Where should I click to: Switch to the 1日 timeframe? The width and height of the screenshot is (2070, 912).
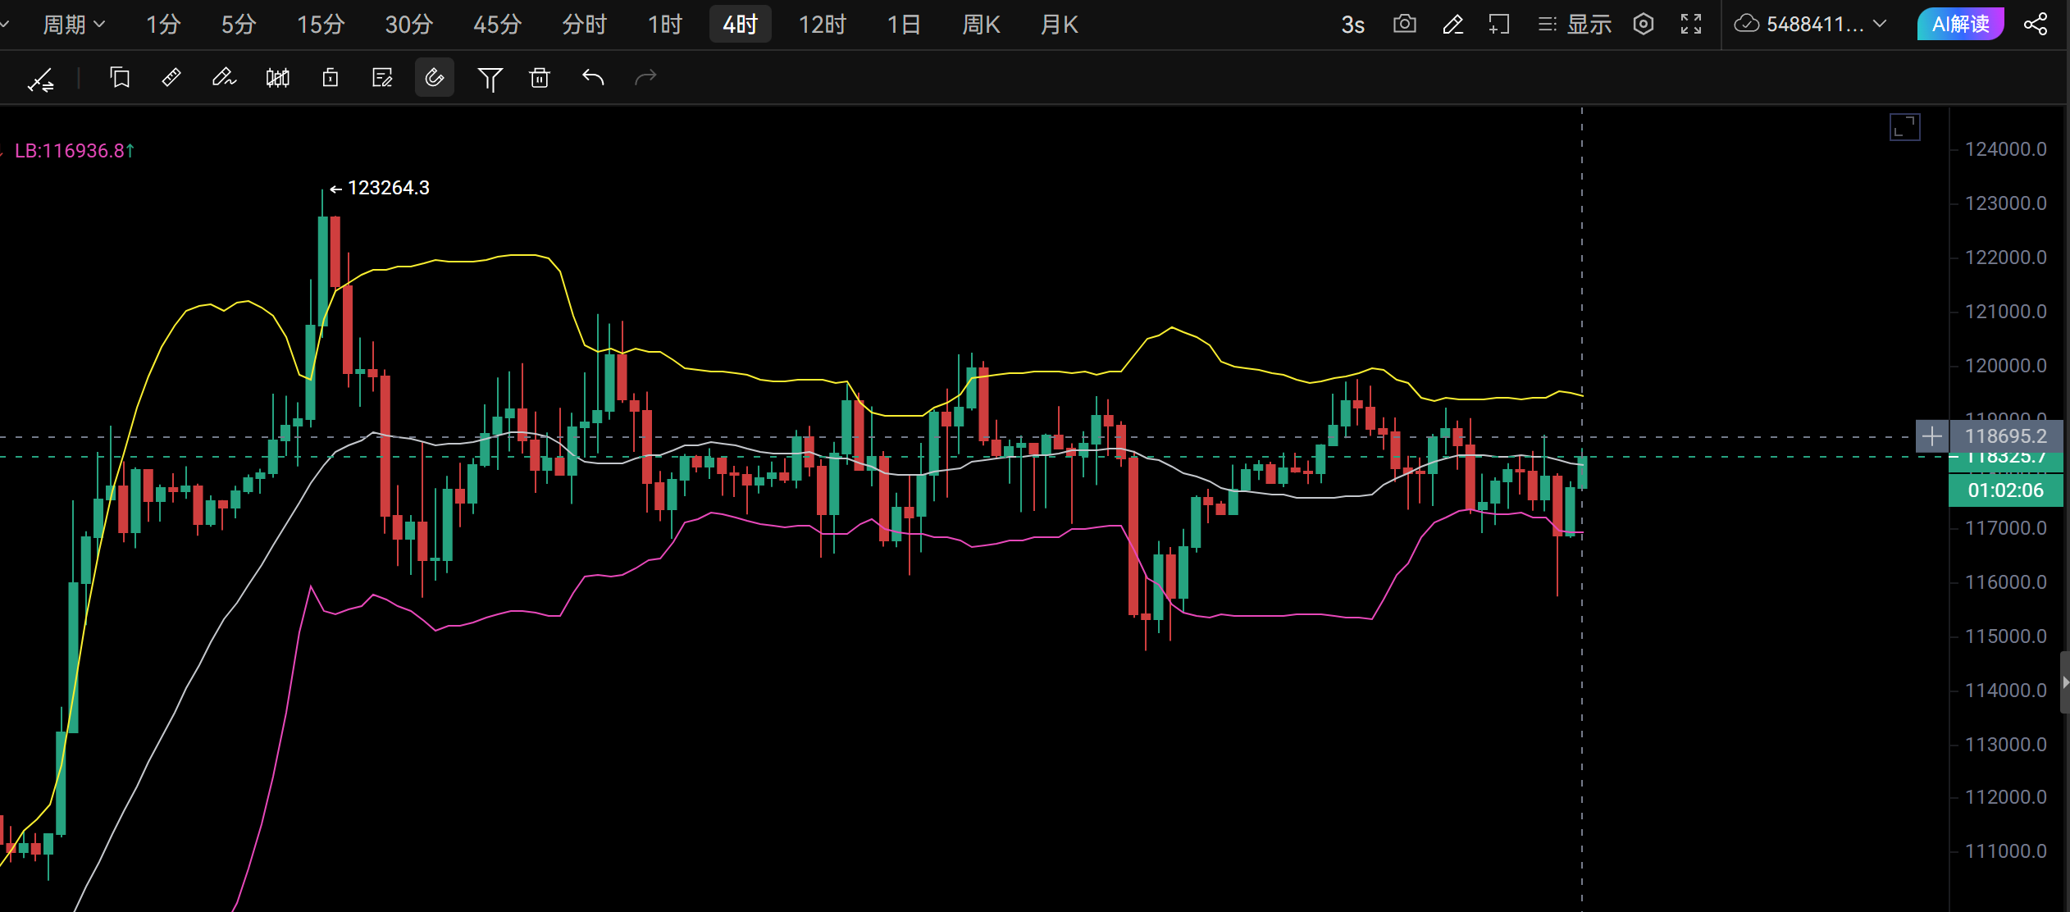[x=904, y=25]
